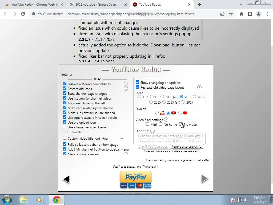Enable the No home filter checkbox

(161, 124)
